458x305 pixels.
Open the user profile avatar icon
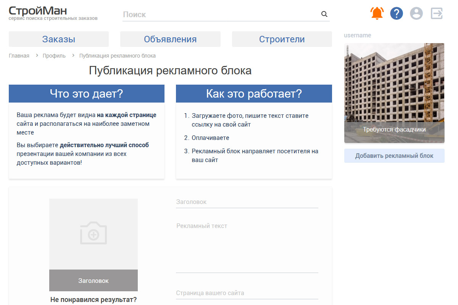click(x=416, y=14)
